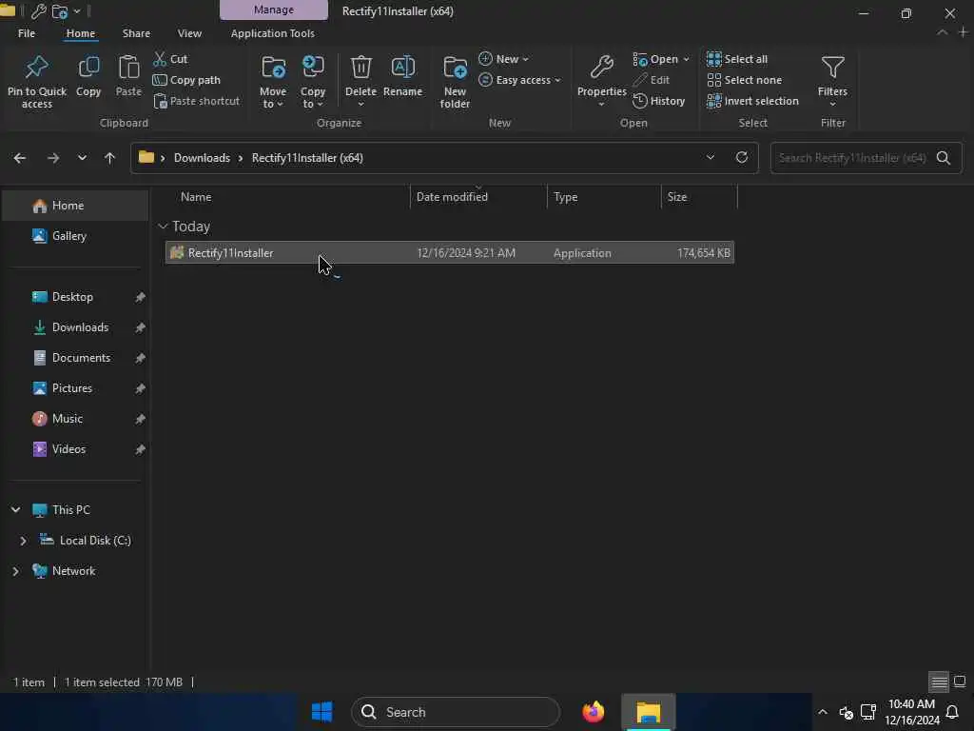Image resolution: width=974 pixels, height=731 pixels.
Task: Collapse the This PC tree node
Action: [15, 510]
